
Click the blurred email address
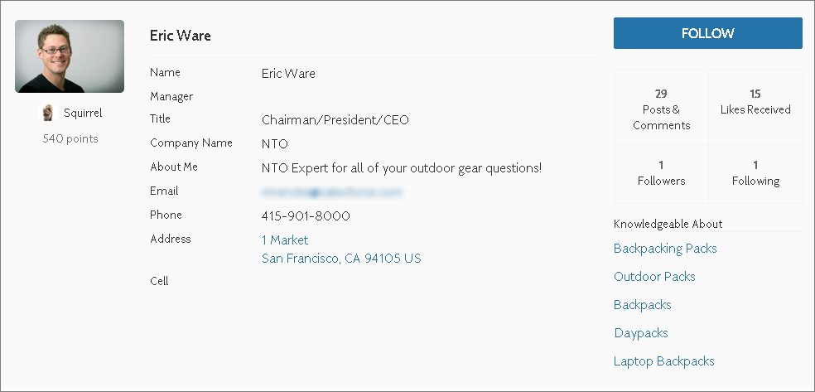[x=333, y=192]
